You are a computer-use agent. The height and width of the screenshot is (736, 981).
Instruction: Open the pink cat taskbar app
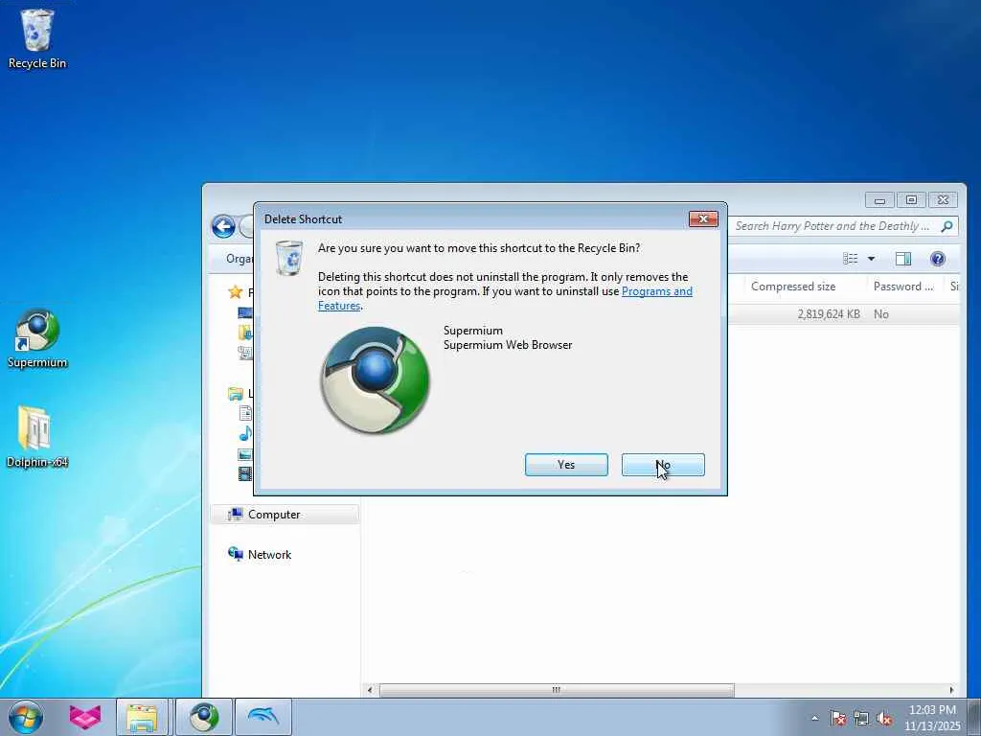click(x=85, y=717)
